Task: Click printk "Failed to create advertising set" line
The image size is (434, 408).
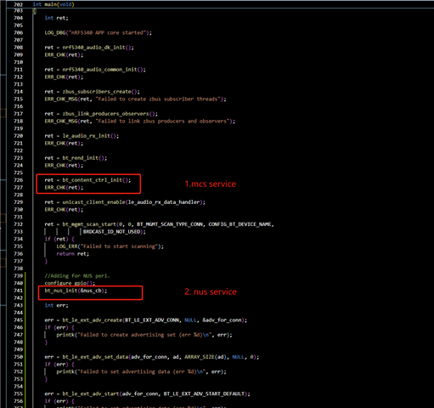Action: pos(144,335)
